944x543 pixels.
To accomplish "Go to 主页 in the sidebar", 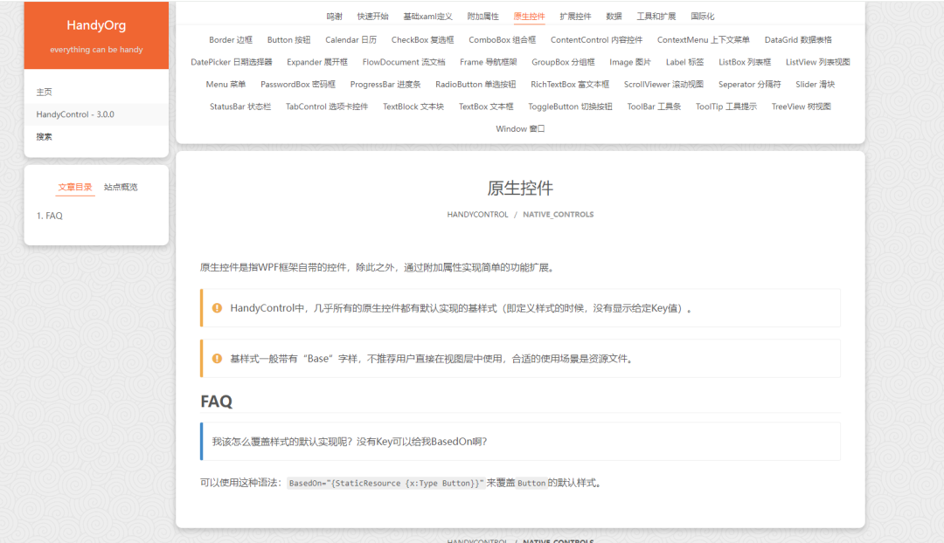I will [45, 93].
